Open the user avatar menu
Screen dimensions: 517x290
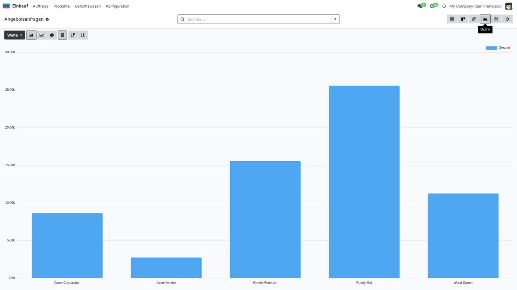509,6
